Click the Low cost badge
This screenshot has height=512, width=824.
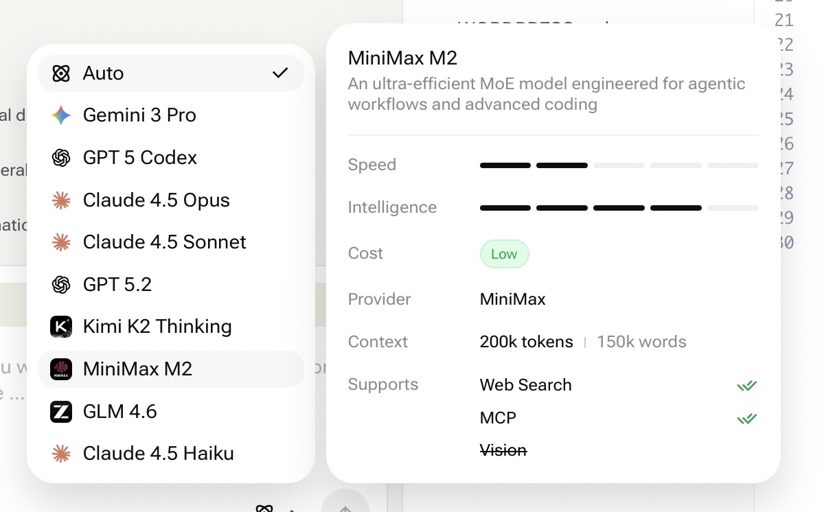coord(504,254)
